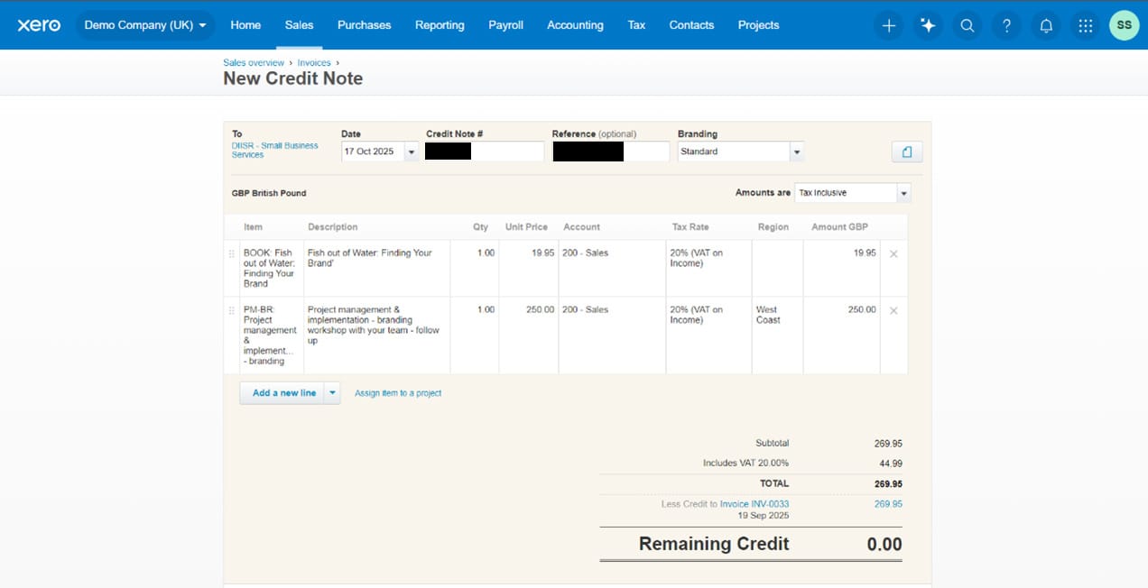Open the apps grid launcher
This screenshot has height=588, width=1148.
(x=1085, y=25)
